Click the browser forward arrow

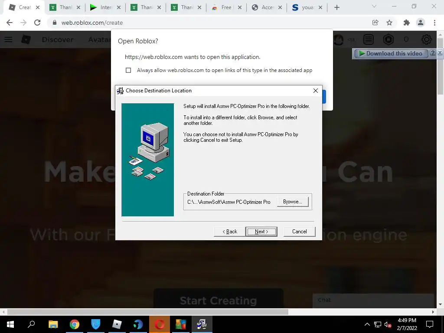click(x=23, y=23)
